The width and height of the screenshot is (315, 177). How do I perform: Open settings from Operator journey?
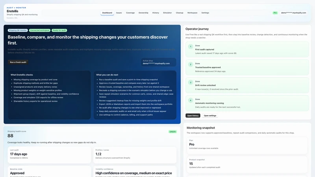pyautogui.click(x=210, y=116)
